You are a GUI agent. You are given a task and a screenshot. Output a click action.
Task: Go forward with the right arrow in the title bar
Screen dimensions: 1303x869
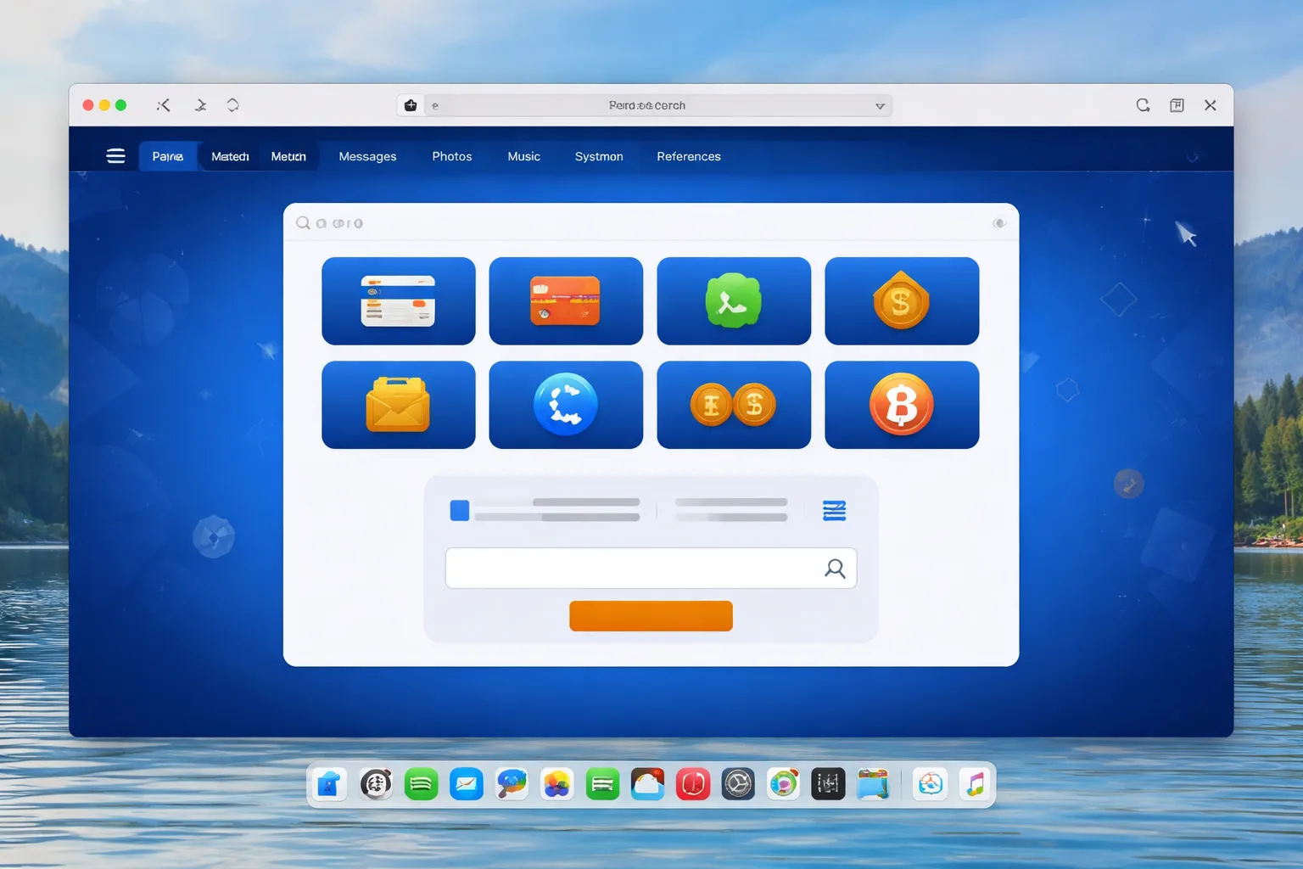200,105
